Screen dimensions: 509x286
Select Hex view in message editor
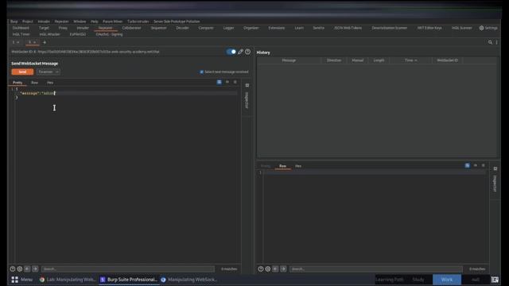pos(50,83)
